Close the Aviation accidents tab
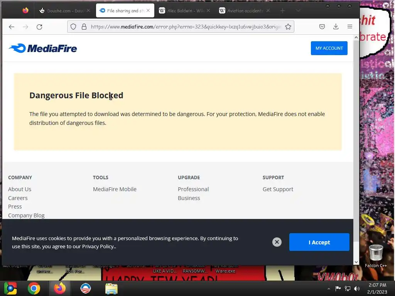This screenshot has width=395, height=296. point(268,10)
